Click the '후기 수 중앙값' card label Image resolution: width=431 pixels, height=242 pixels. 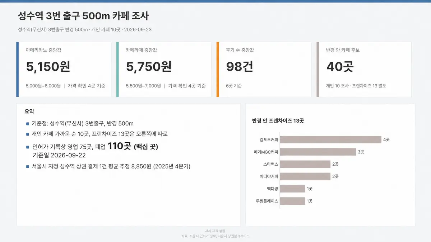[x=240, y=50]
